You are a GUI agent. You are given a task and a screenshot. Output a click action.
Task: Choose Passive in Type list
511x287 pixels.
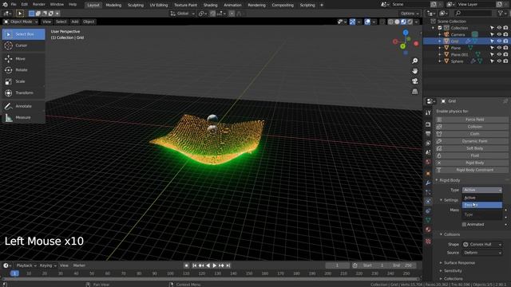click(481, 205)
